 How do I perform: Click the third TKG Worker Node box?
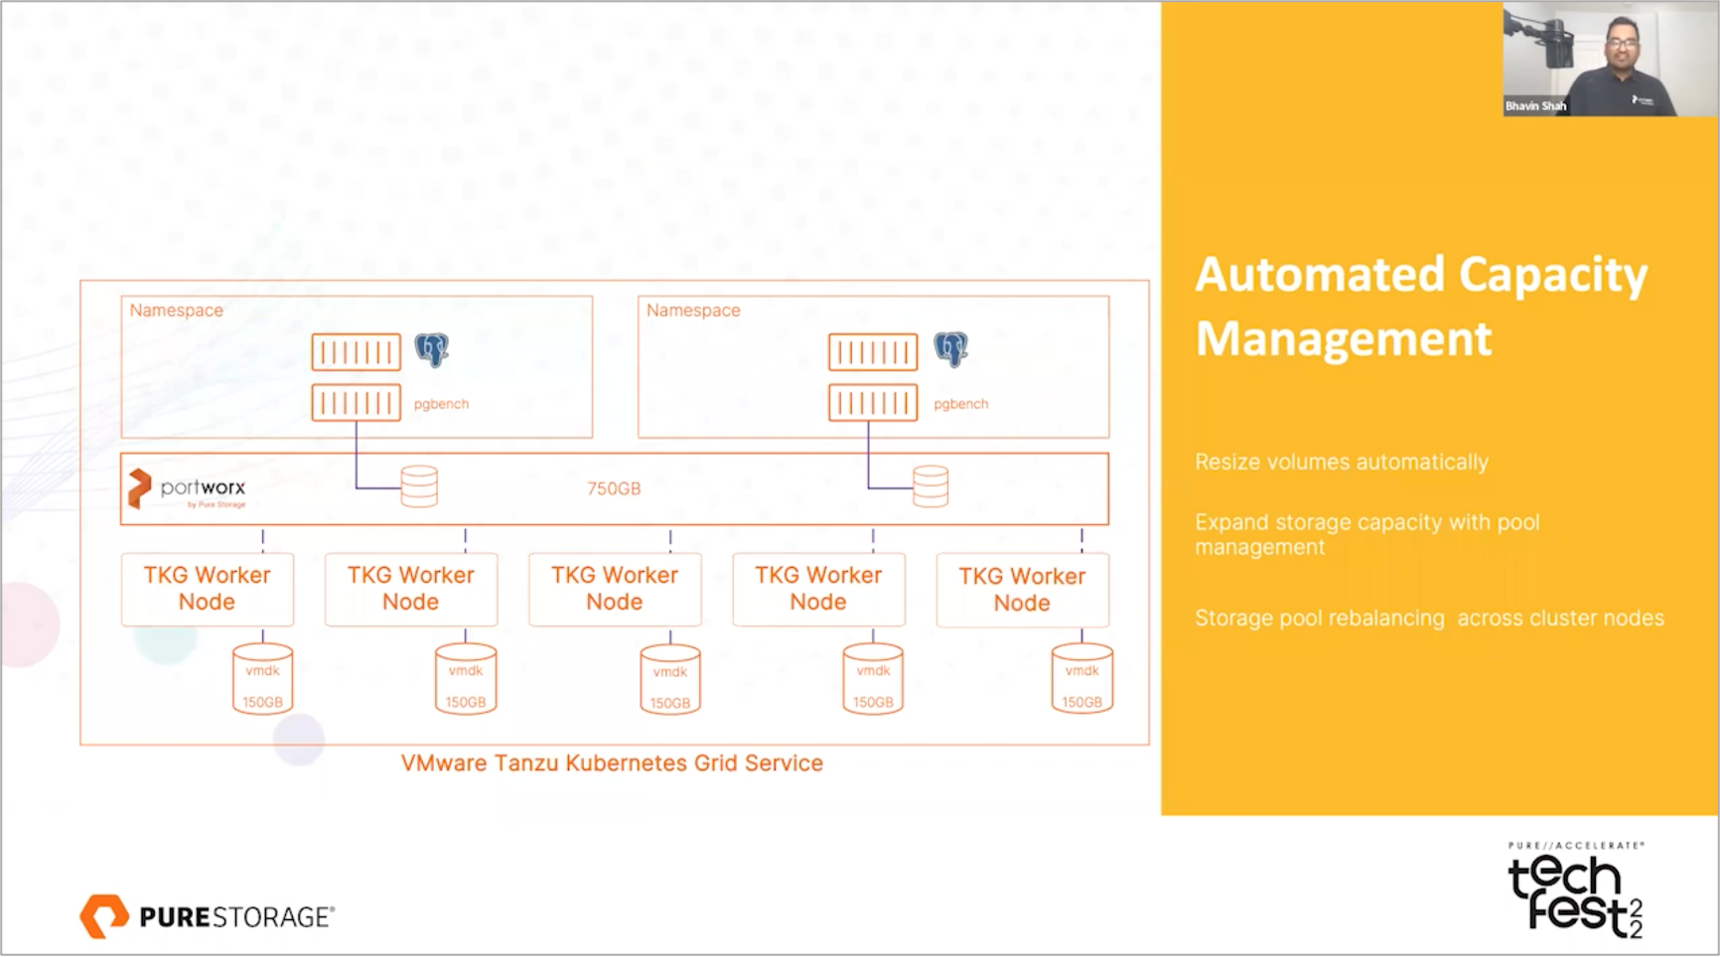(x=615, y=589)
